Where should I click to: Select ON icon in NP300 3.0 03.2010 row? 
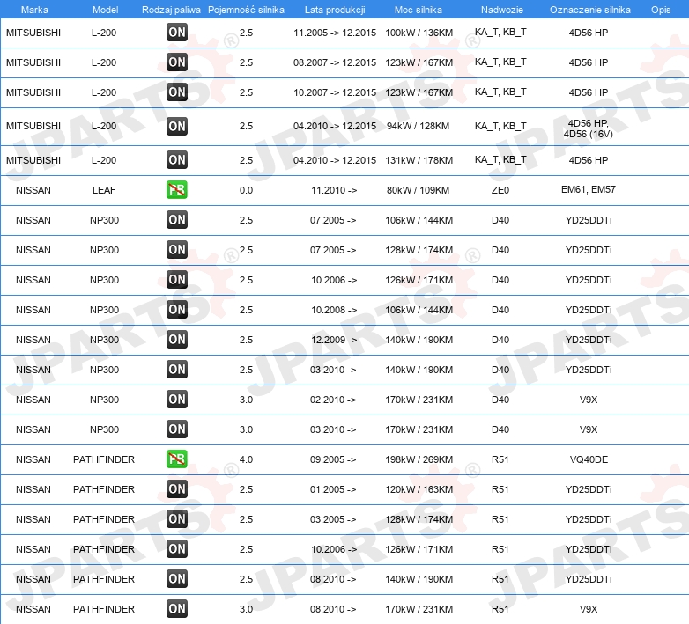[x=176, y=429]
